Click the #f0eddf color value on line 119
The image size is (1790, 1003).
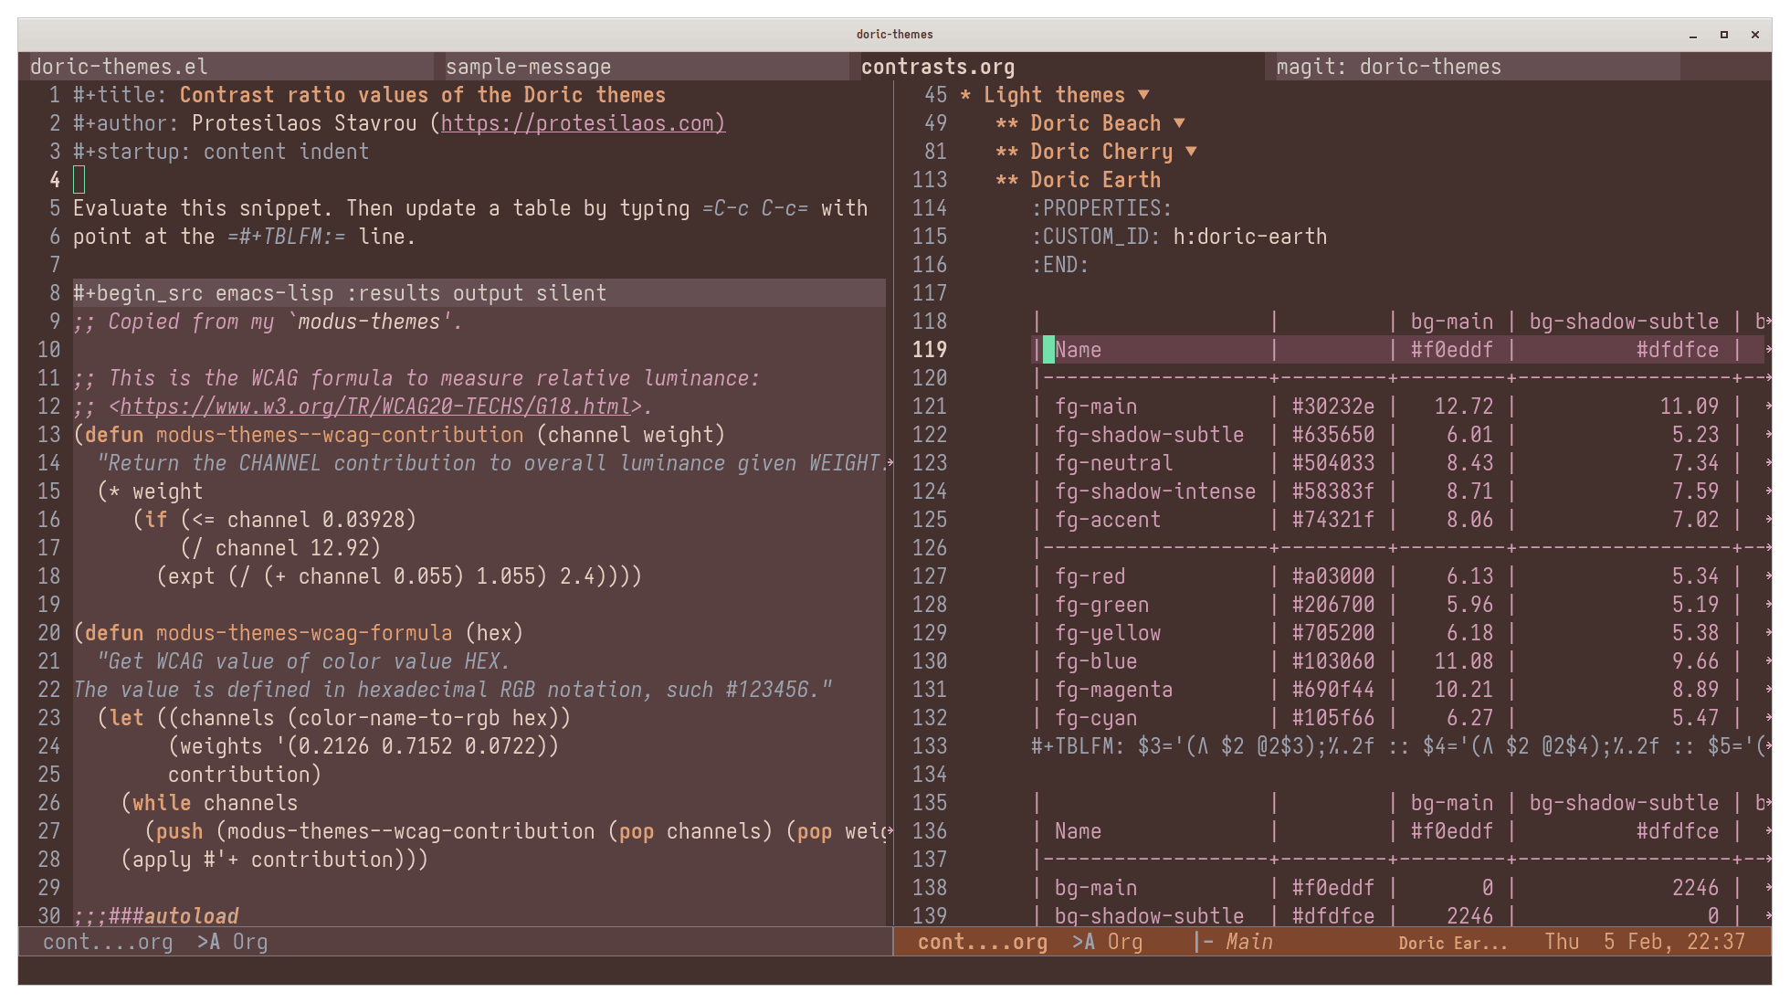click(x=1451, y=350)
